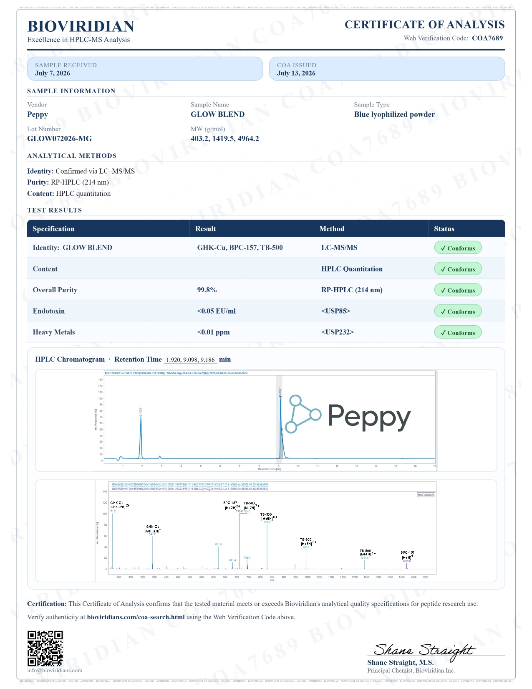Click the result GHK-Cu, BPC-157, TB-500

[x=240, y=248]
